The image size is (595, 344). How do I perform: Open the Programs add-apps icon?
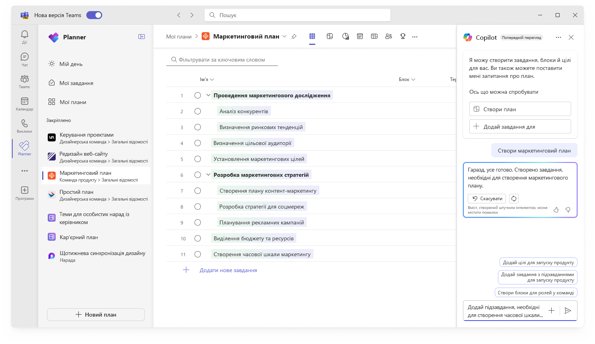25,190
